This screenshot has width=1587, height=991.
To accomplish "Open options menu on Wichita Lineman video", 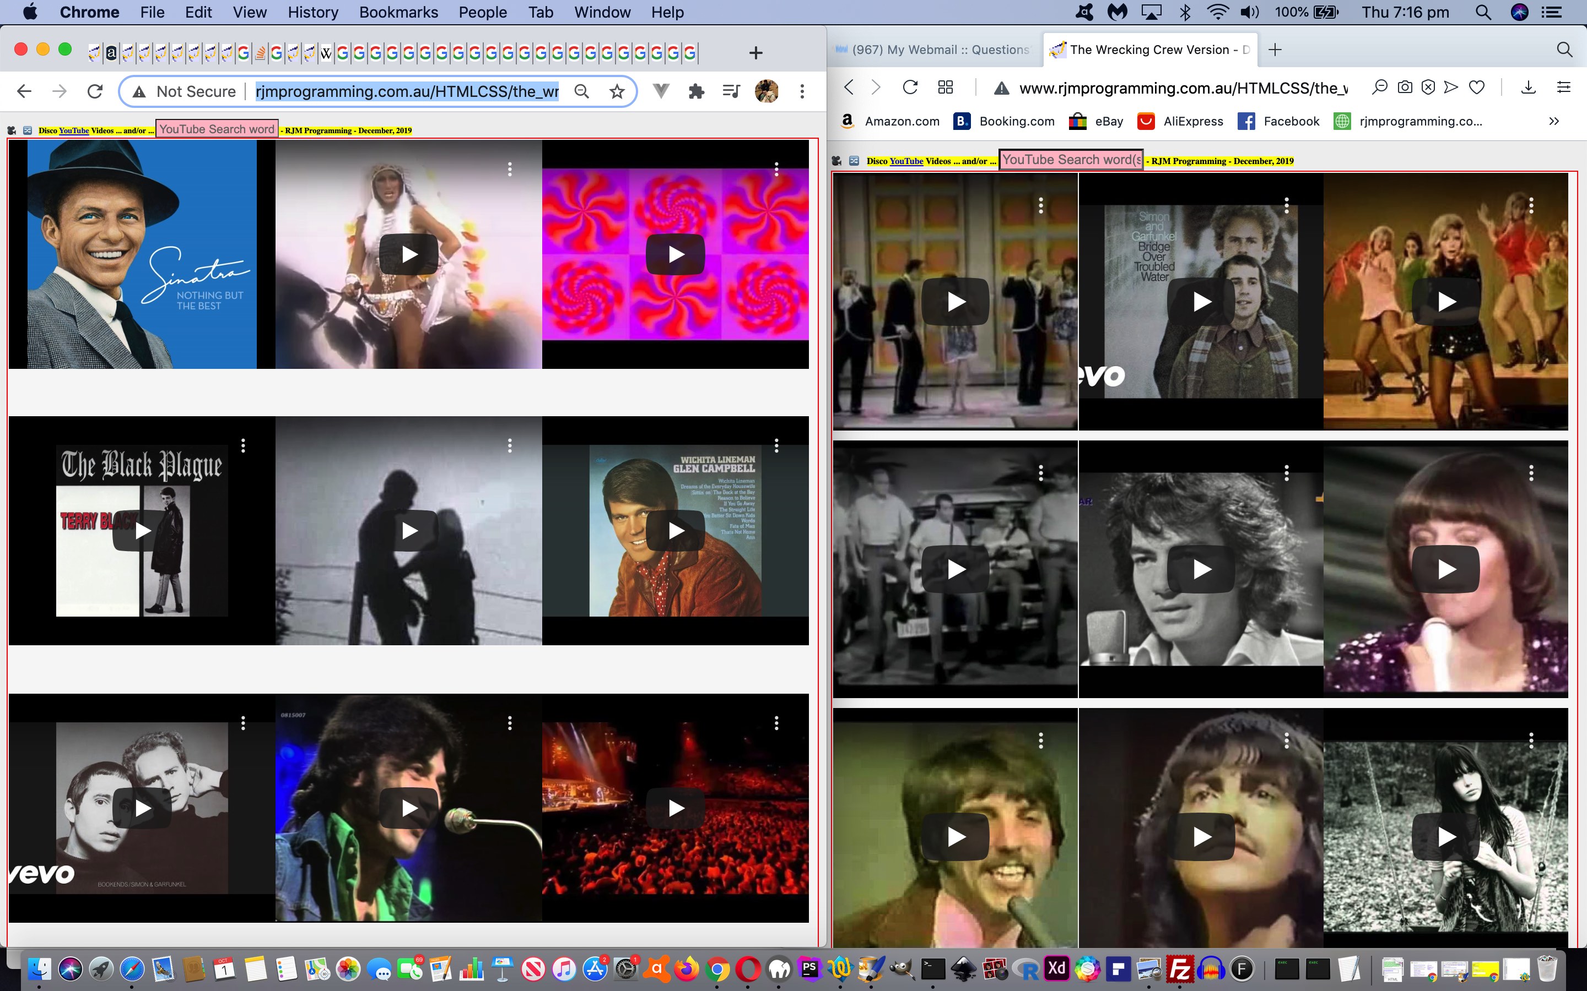I will pos(776,446).
